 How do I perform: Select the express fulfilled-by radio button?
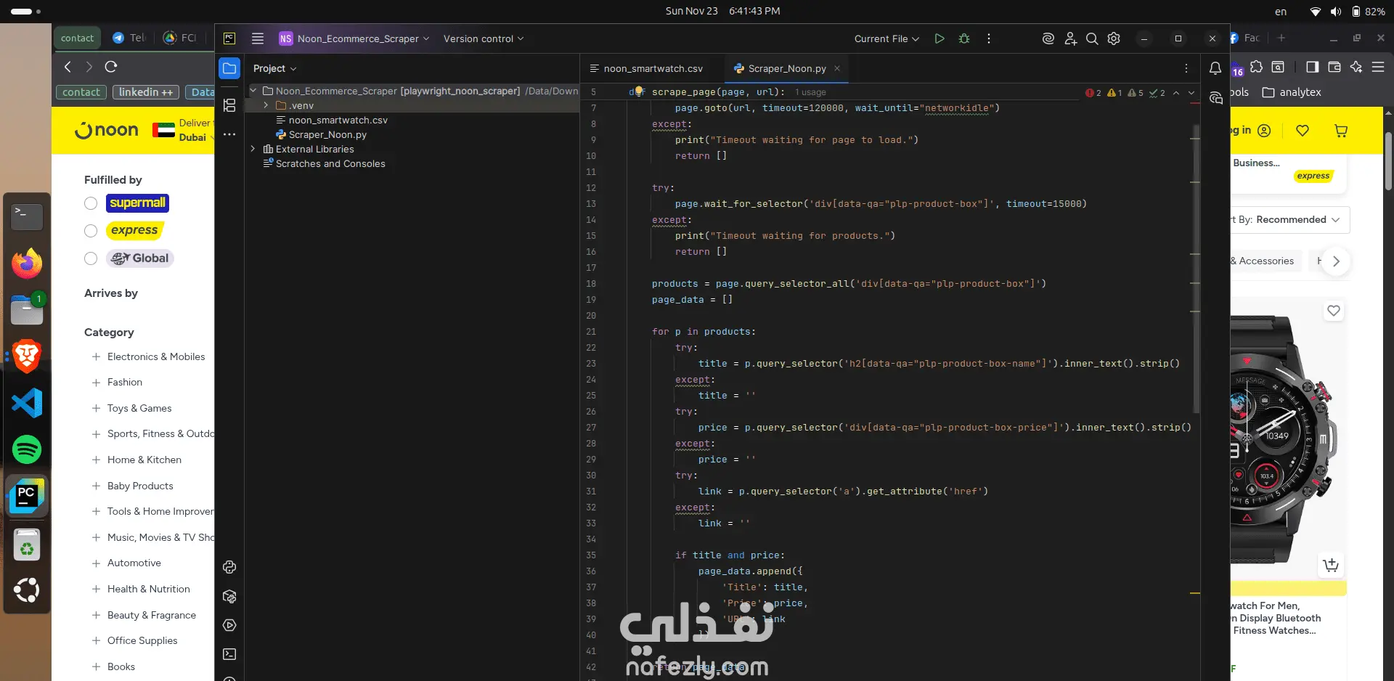tap(91, 231)
